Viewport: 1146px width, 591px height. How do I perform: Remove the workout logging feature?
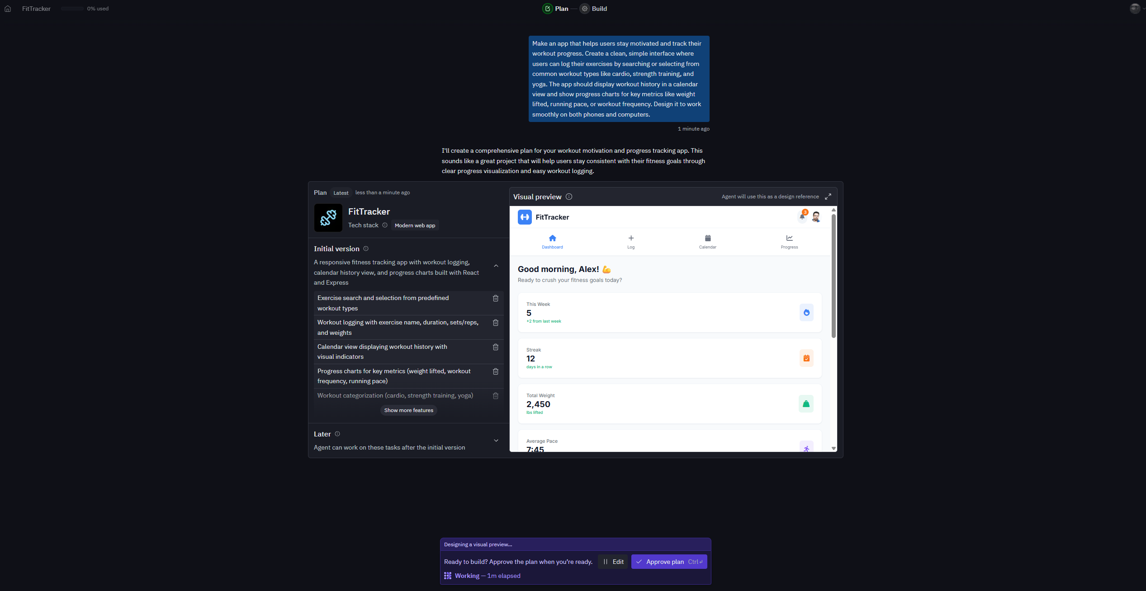[495, 323]
